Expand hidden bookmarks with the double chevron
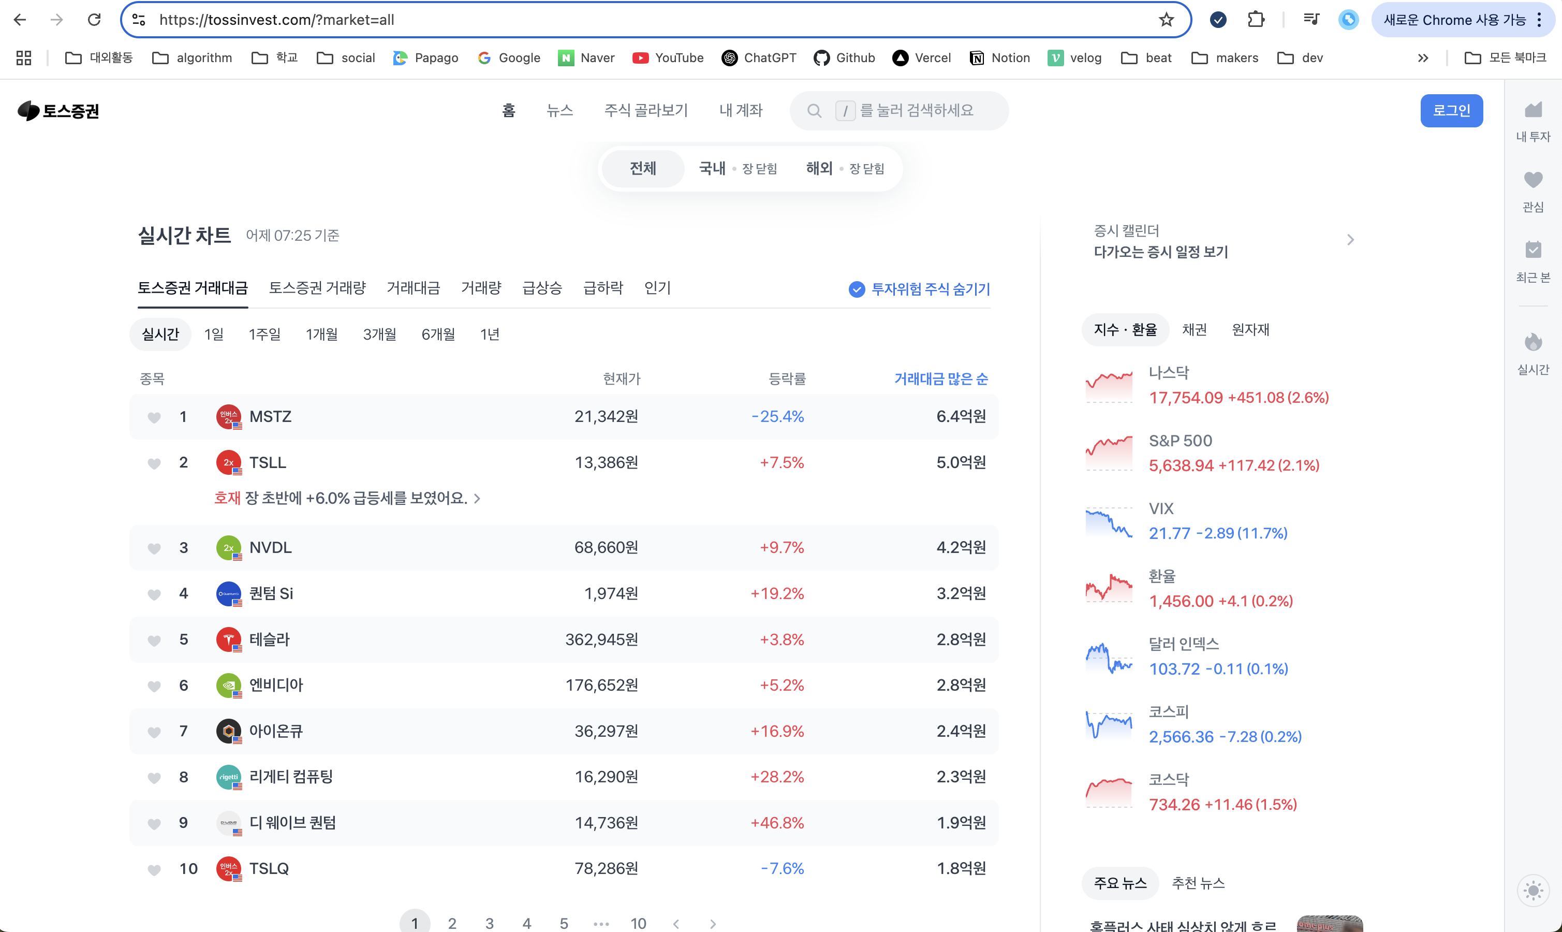 point(1421,57)
